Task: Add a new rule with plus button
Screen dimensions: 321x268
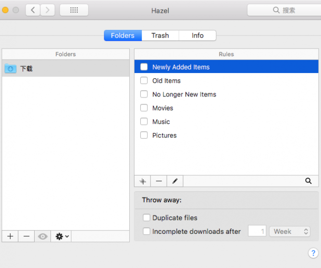Action: [x=143, y=181]
